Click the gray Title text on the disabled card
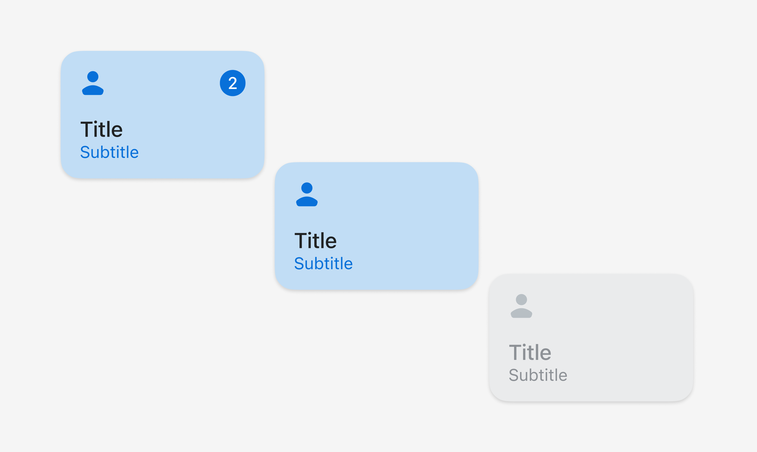 [x=530, y=352]
